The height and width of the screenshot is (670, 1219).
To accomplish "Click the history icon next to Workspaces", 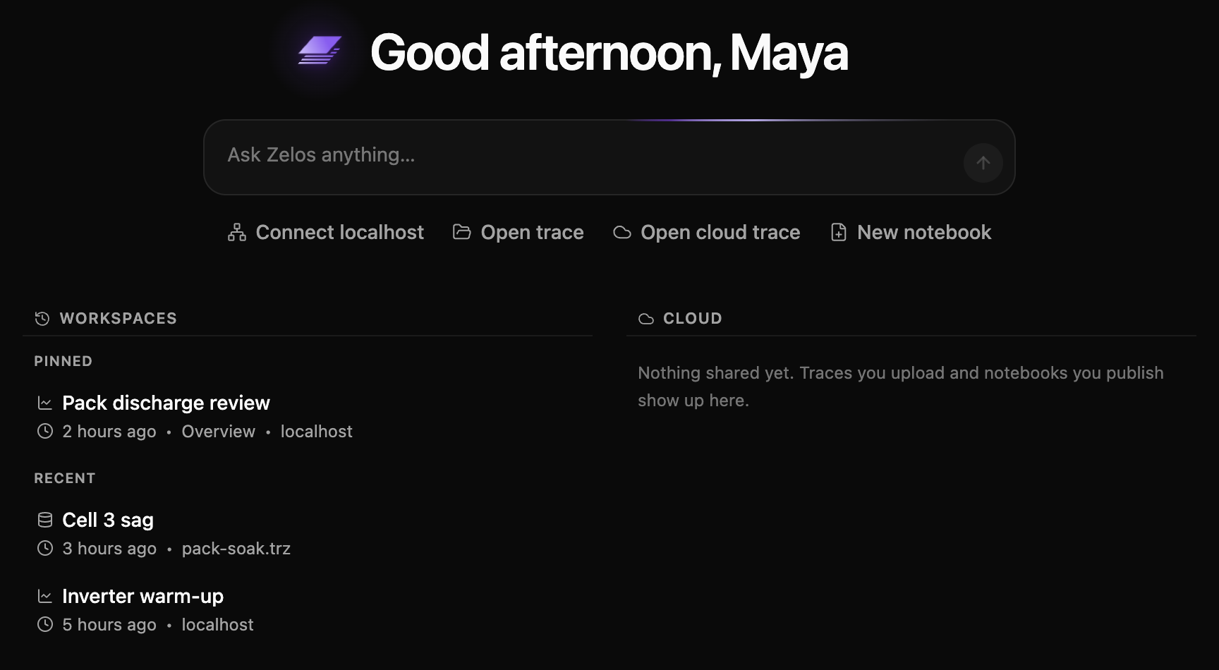I will [x=42, y=318].
